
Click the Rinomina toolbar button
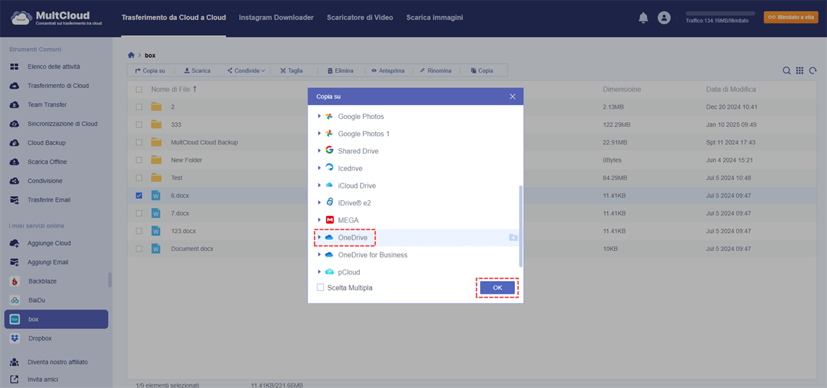point(436,70)
